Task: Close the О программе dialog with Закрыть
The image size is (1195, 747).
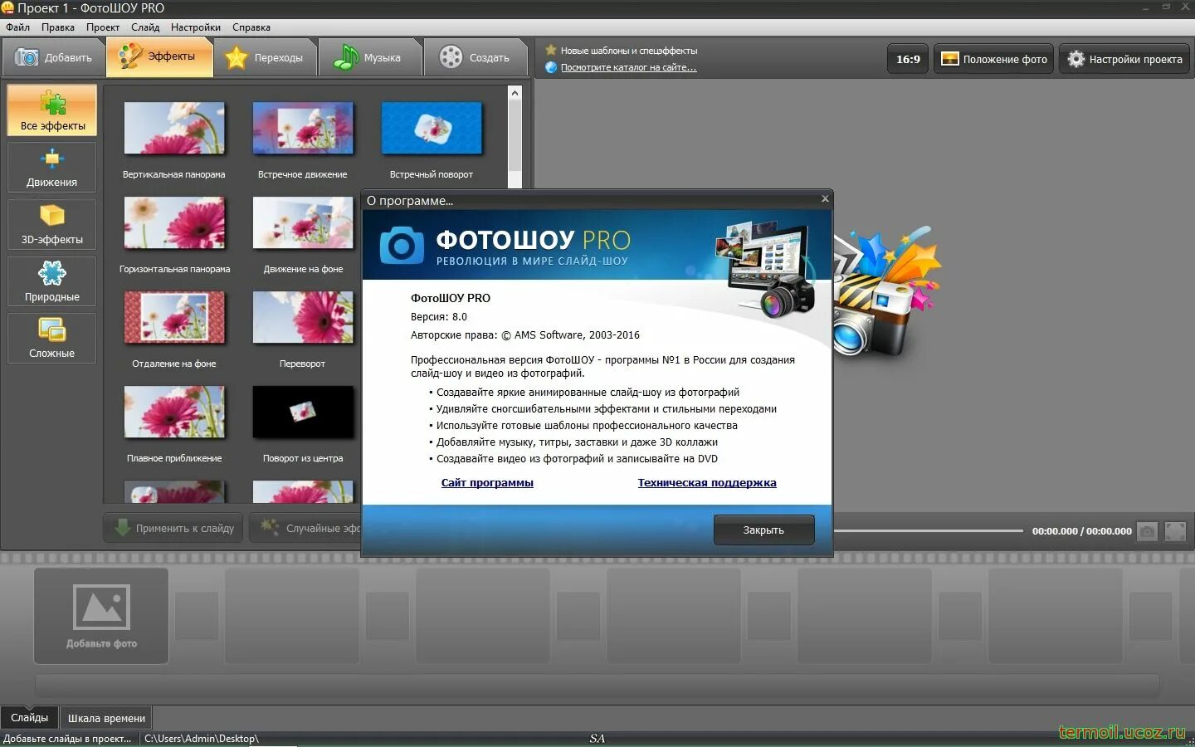Action: 763,530
